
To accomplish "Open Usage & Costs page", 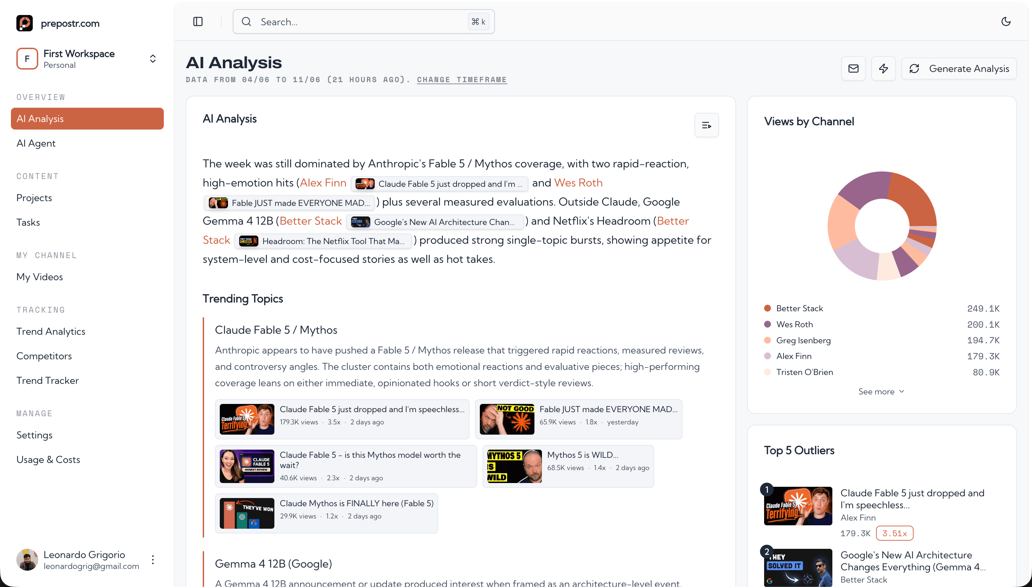I will click(x=48, y=460).
